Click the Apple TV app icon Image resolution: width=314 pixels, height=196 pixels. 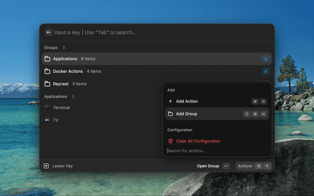click(x=47, y=120)
